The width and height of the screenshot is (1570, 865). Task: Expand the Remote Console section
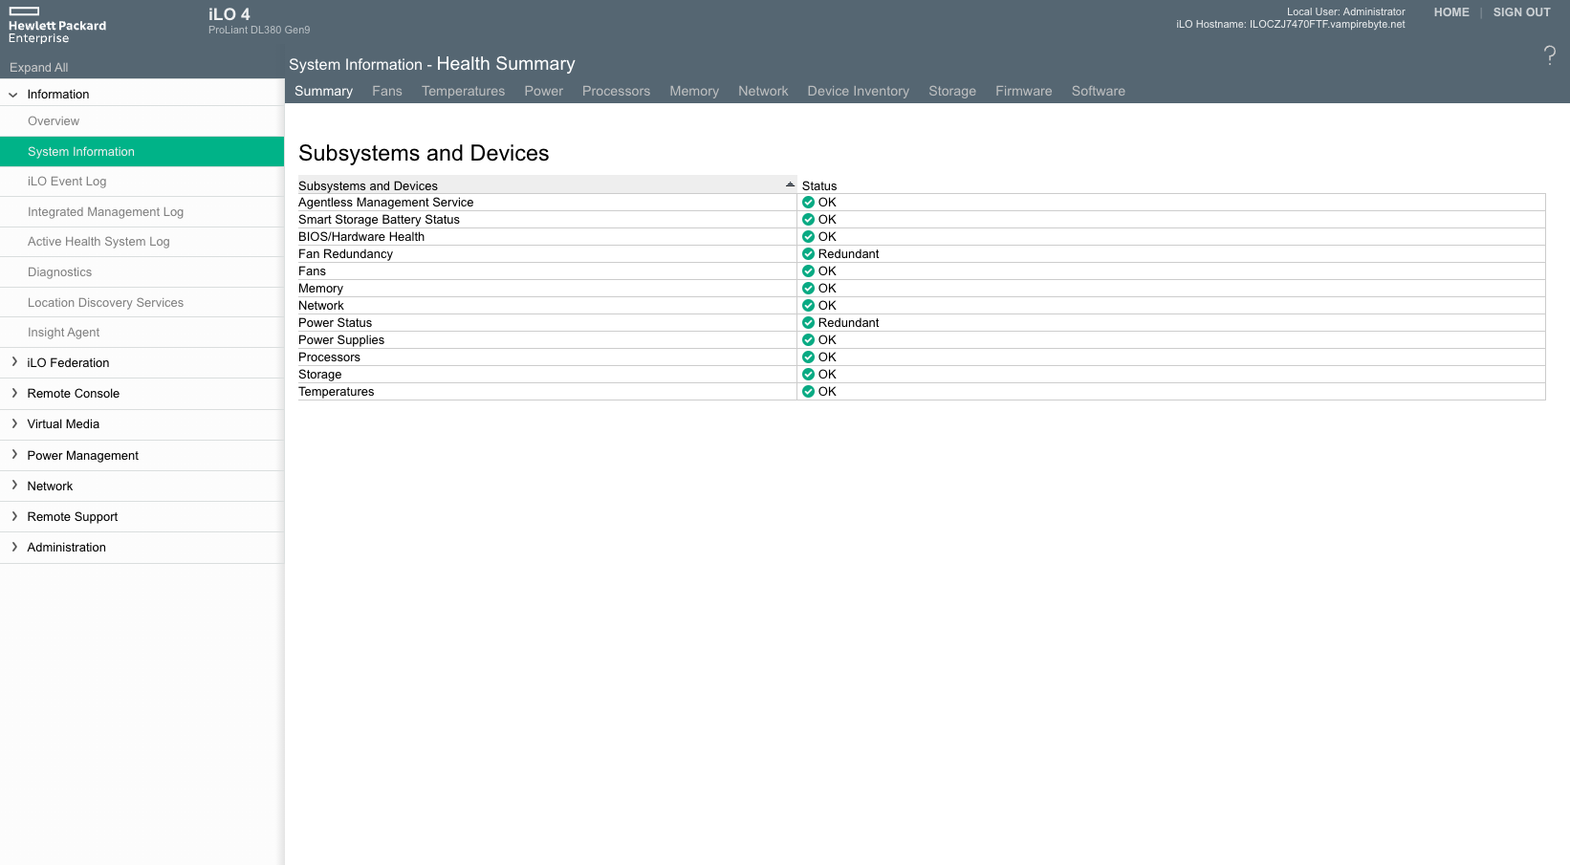tap(14, 393)
